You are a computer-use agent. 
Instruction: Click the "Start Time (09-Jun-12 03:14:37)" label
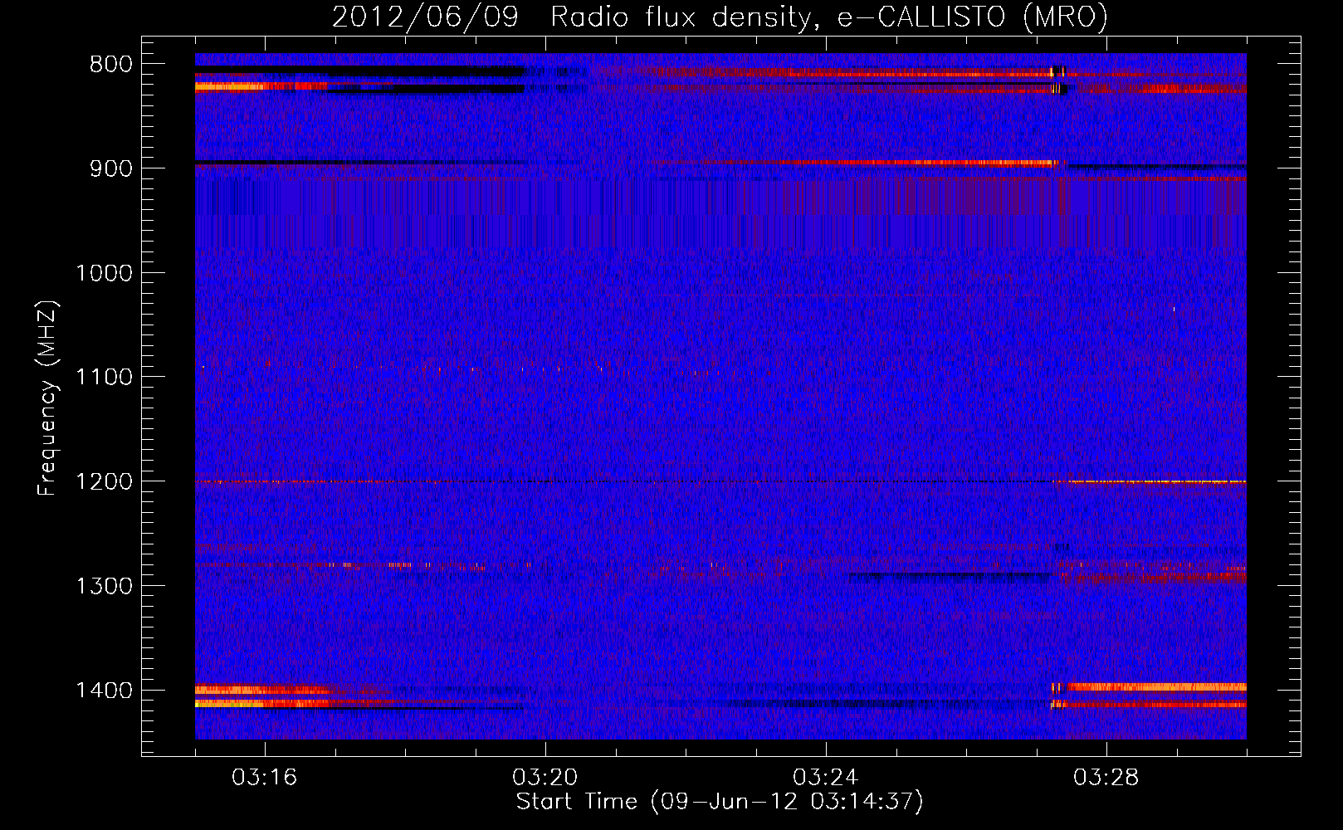720,802
